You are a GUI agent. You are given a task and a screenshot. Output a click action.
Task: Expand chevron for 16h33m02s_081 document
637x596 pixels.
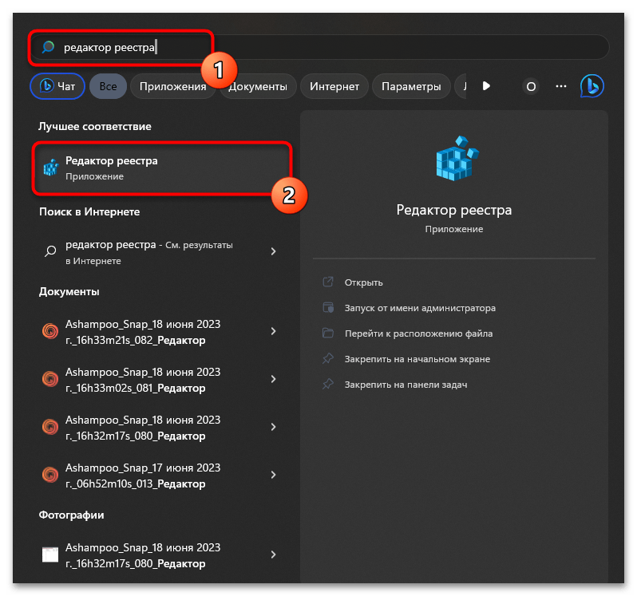[x=274, y=379]
